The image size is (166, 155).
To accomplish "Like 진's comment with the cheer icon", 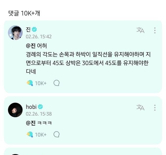I will click(x=30, y=83).
